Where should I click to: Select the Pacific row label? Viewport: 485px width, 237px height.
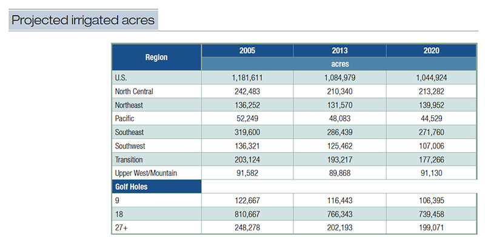coord(125,119)
